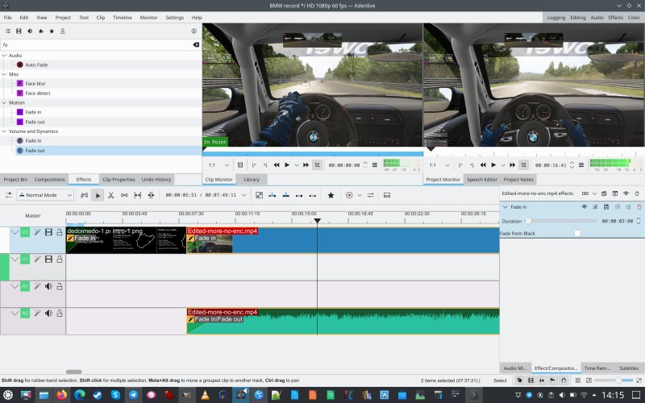Open the Normal Mode dropdown

point(44,195)
